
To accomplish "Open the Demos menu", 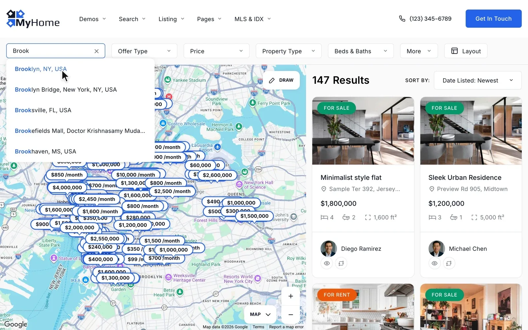I will pyautogui.click(x=92, y=19).
